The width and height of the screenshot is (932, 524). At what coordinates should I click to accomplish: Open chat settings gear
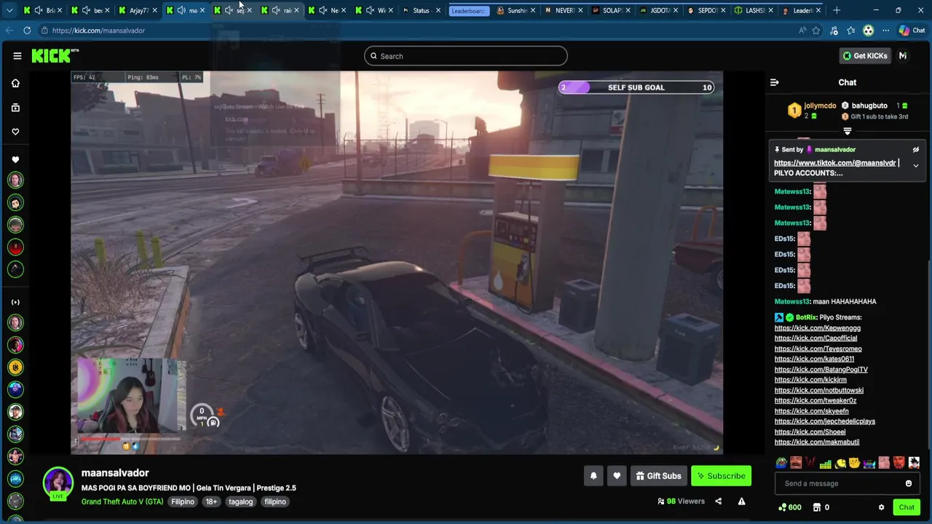coord(881,507)
